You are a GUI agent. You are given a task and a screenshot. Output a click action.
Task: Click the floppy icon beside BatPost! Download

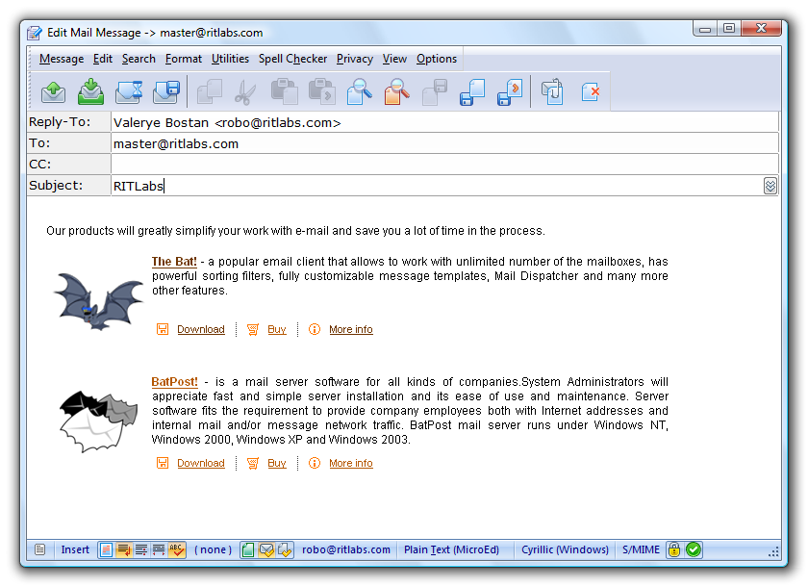coord(163,463)
